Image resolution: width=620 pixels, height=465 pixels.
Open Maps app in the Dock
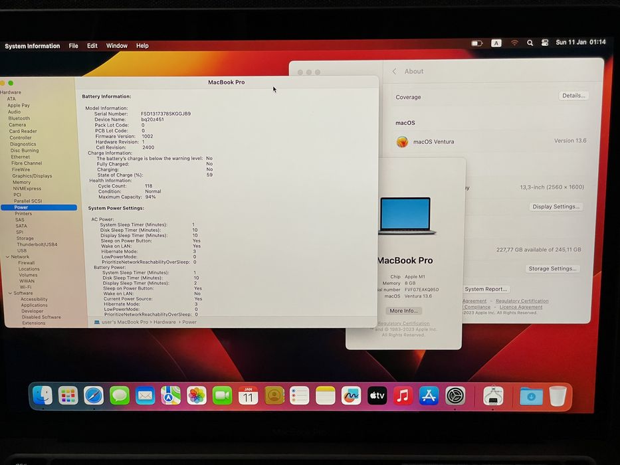pyautogui.click(x=171, y=395)
